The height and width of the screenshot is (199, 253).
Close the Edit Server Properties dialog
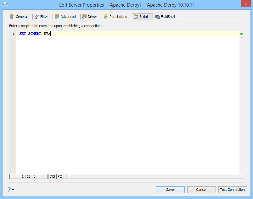(x=246, y=3)
